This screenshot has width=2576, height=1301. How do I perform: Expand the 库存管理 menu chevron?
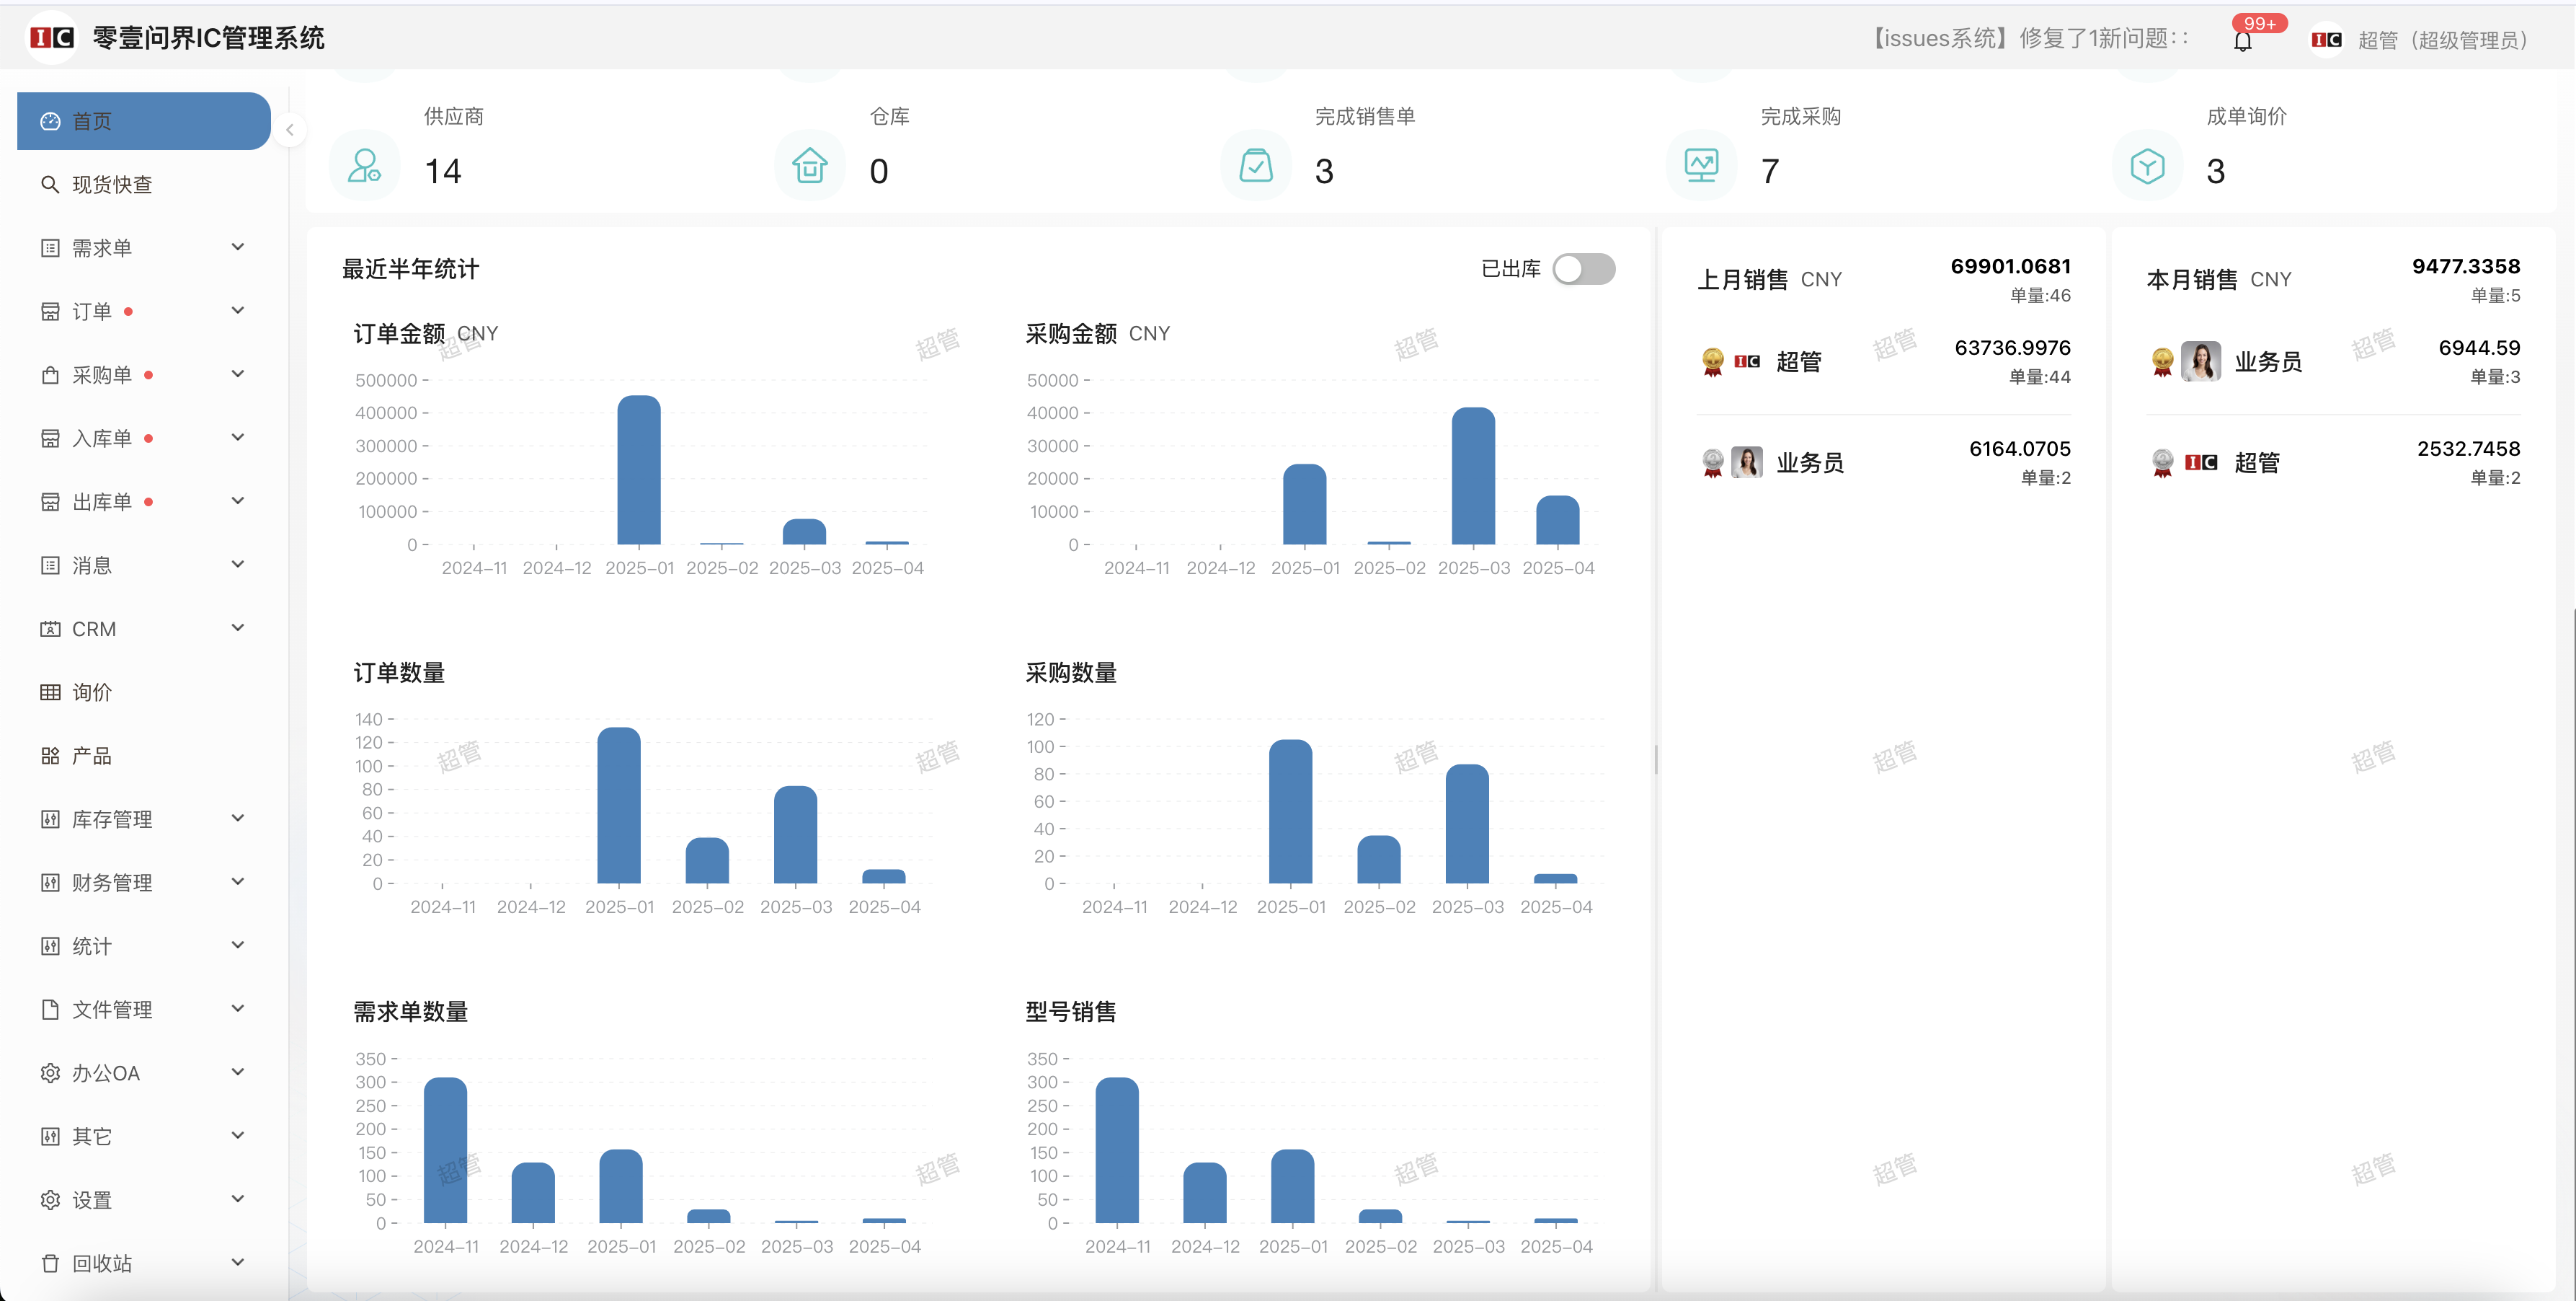coord(238,819)
